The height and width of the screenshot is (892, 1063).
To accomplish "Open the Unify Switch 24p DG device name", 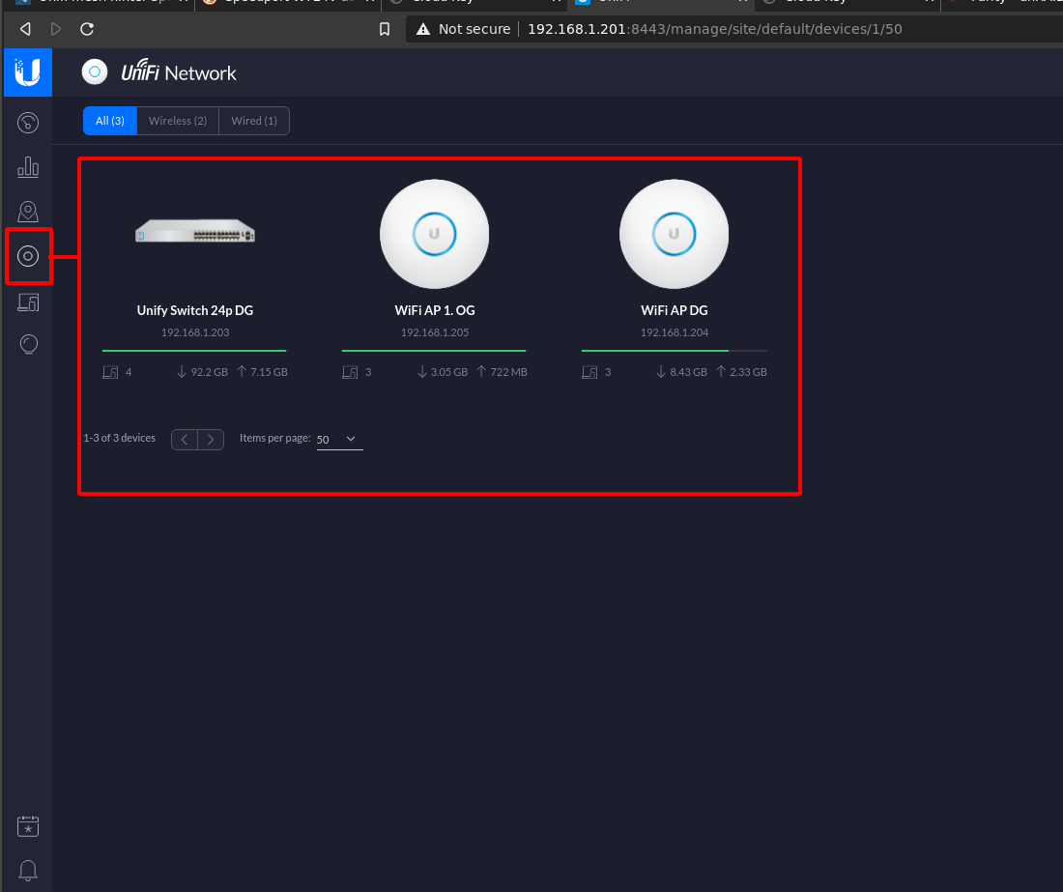I will [195, 310].
